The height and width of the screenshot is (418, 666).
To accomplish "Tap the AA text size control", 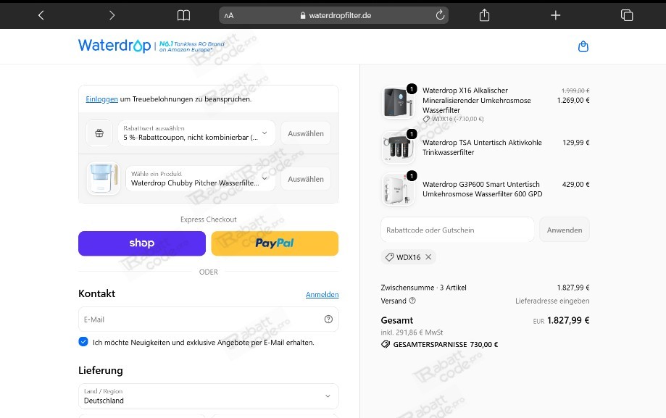I will (229, 16).
